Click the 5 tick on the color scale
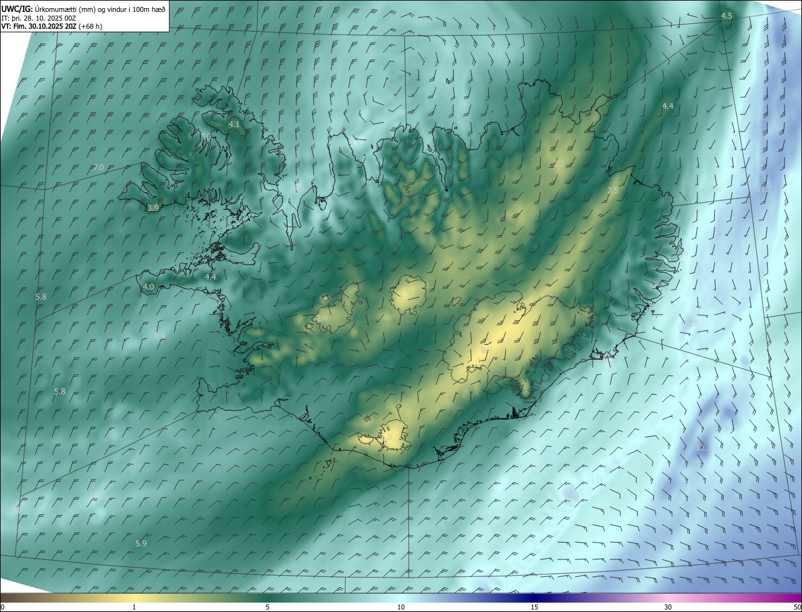 pyautogui.click(x=268, y=608)
